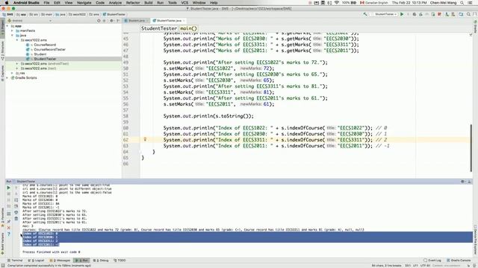Open the Refactor menu
The width and height of the screenshot is (478, 268).
pos(133,3)
